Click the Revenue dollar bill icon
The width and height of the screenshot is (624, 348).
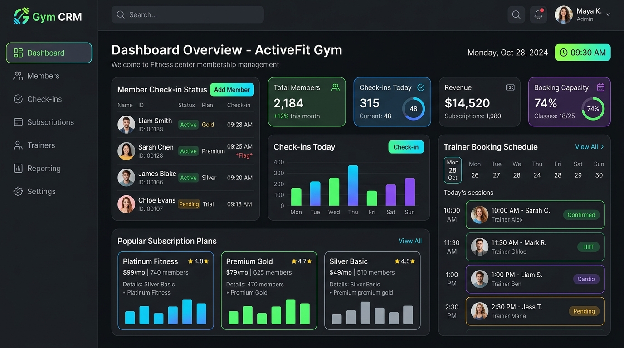[510, 87]
